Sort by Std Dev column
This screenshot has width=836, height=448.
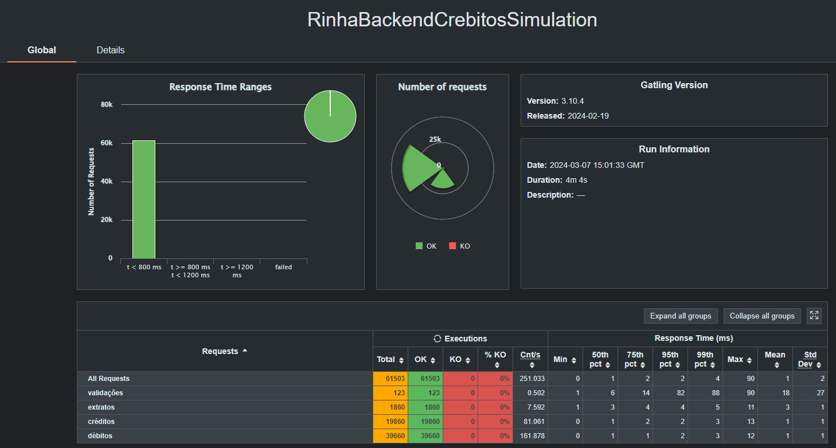[x=810, y=359]
